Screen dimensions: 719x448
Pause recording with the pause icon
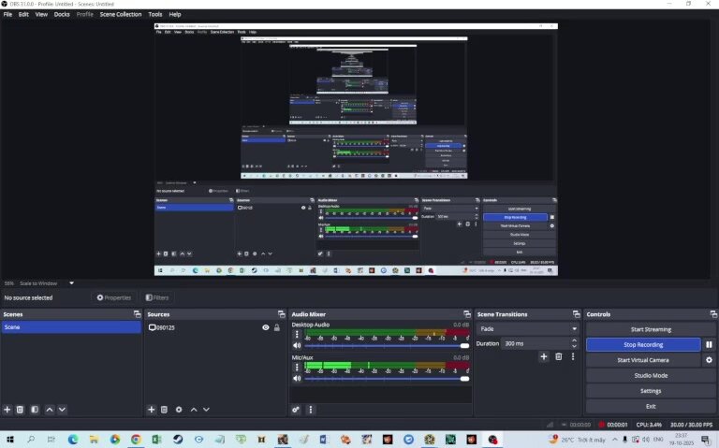click(x=709, y=345)
